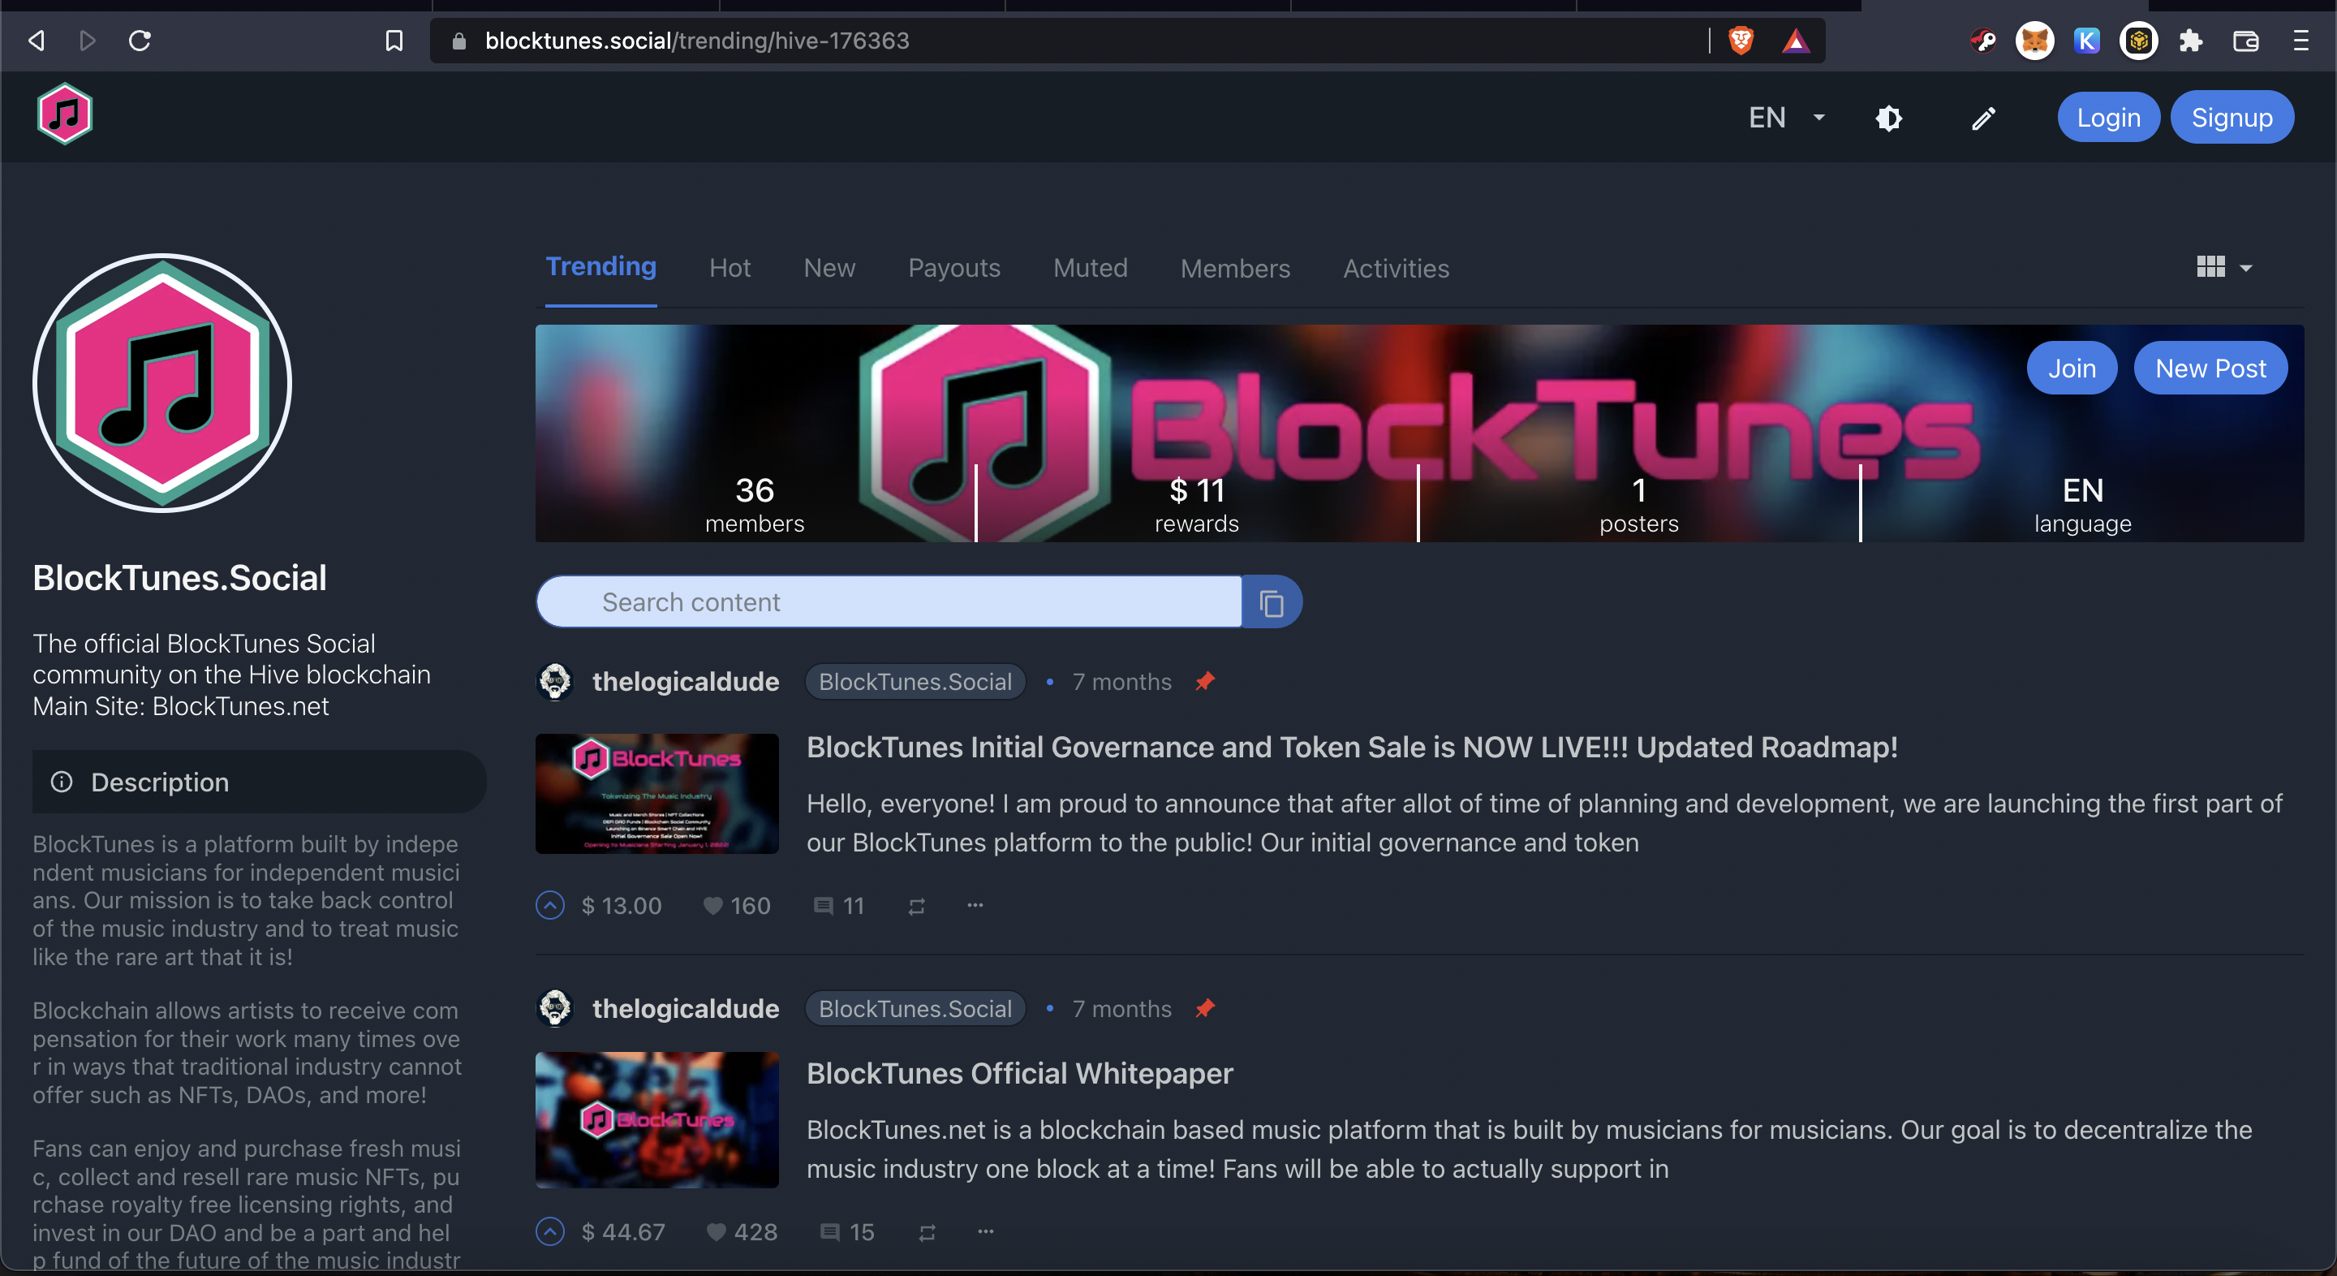Bookmark this page with bookmark icon
Image resolution: width=2337 pixels, height=1276 pixels.
394,41
